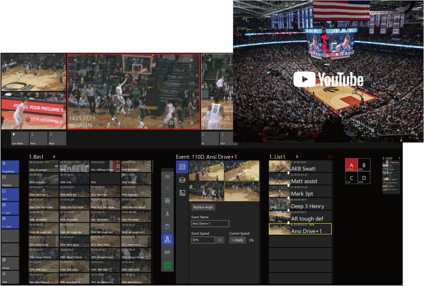Toggle the text rename (A) tool
The width and height of the screenshot is (424, 286).
(x=167, y=239)
